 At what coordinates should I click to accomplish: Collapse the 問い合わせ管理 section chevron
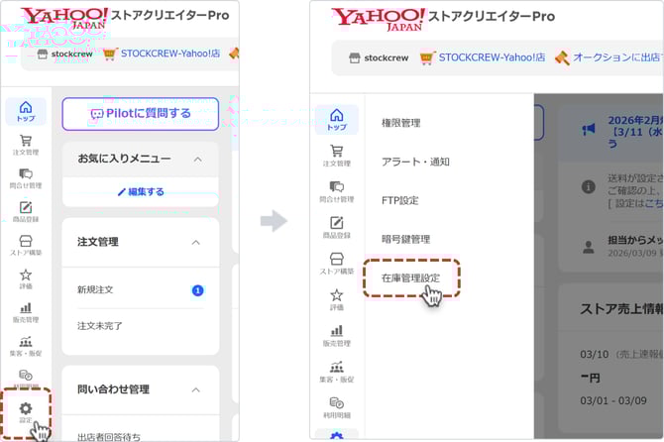196,389
